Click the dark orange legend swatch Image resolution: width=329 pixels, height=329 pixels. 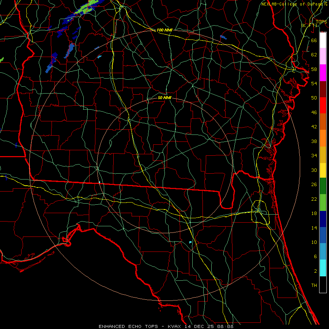point(323,121)
